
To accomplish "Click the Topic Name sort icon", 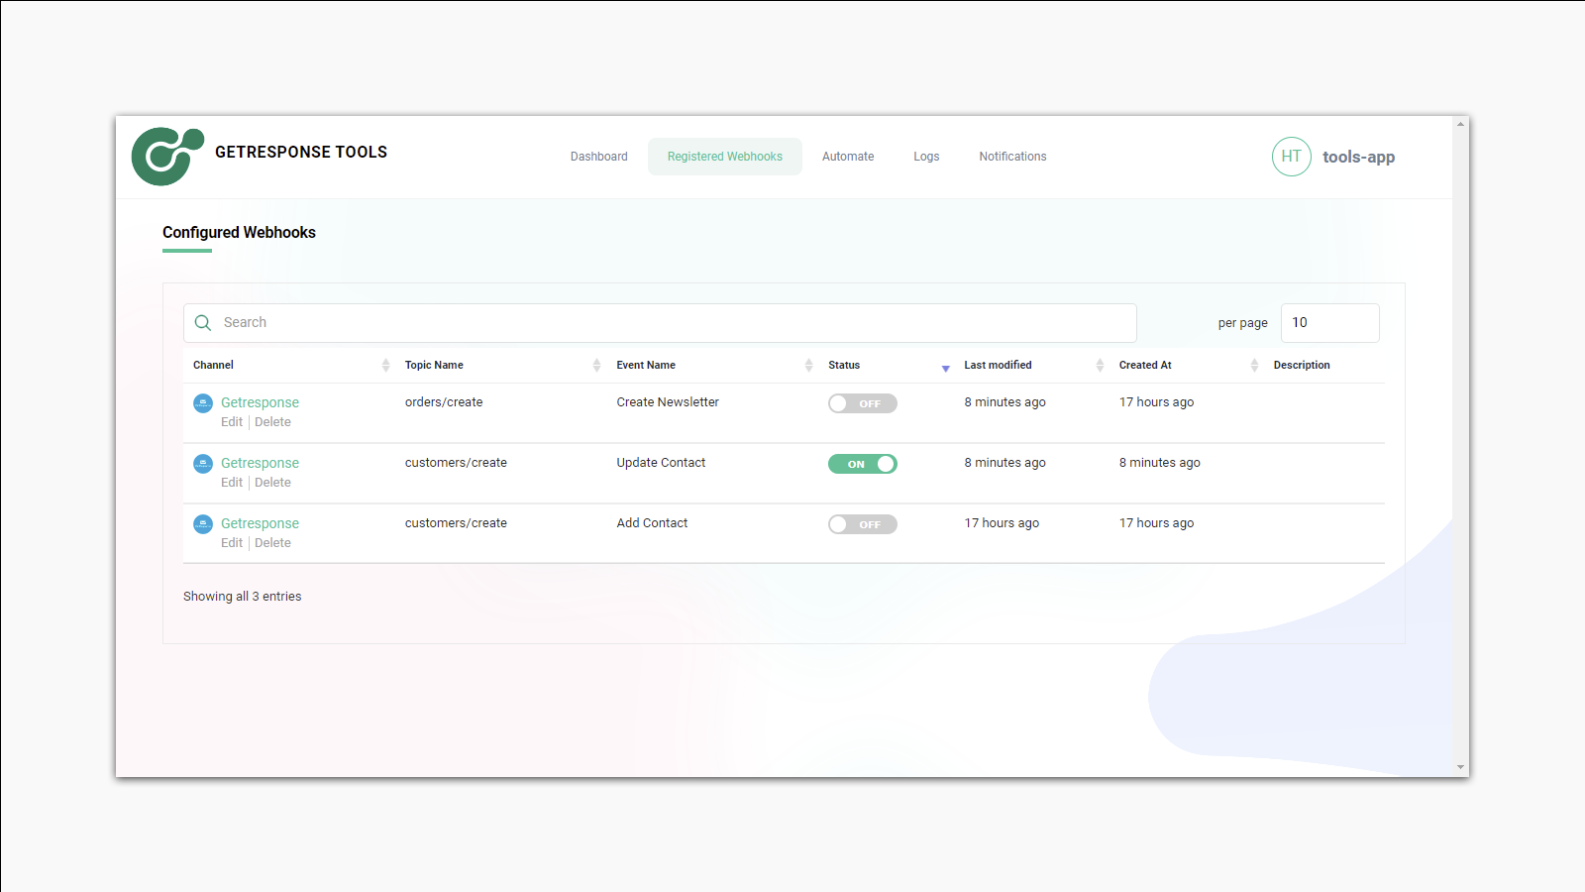I will pos(595,365).
